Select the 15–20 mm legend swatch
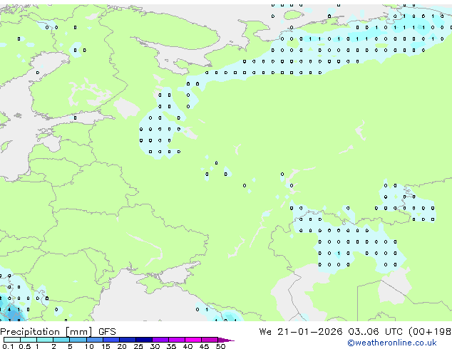 tap(111, 340)
